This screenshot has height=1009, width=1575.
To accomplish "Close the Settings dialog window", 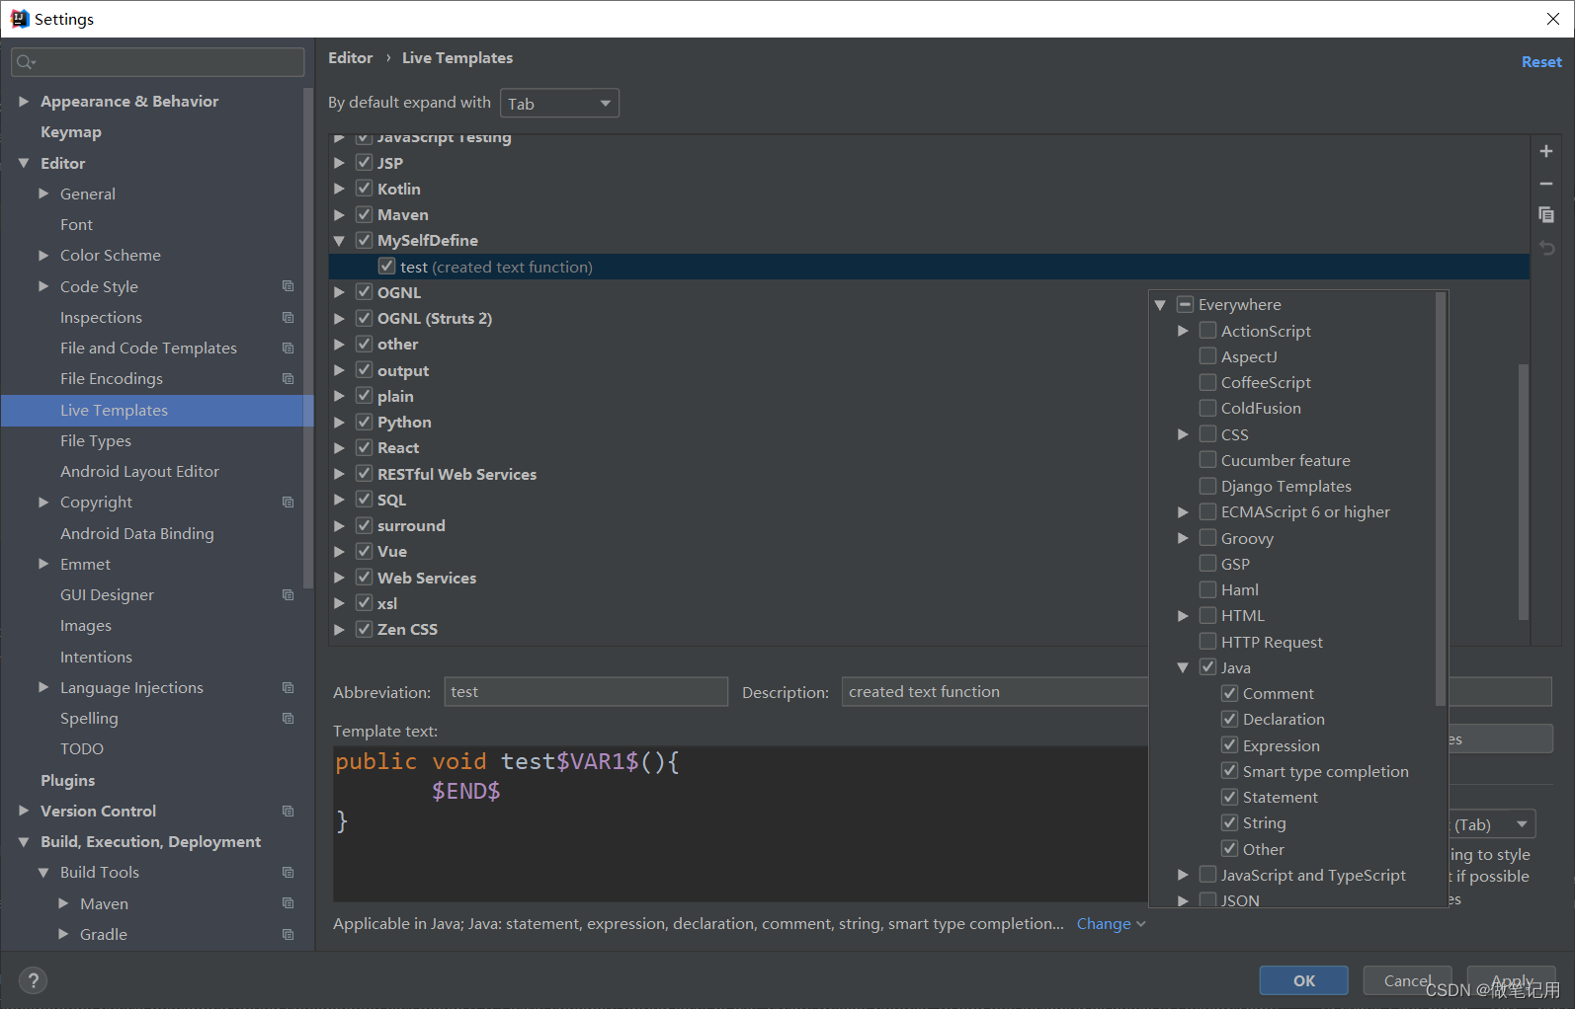I will tap(1552, 19).
